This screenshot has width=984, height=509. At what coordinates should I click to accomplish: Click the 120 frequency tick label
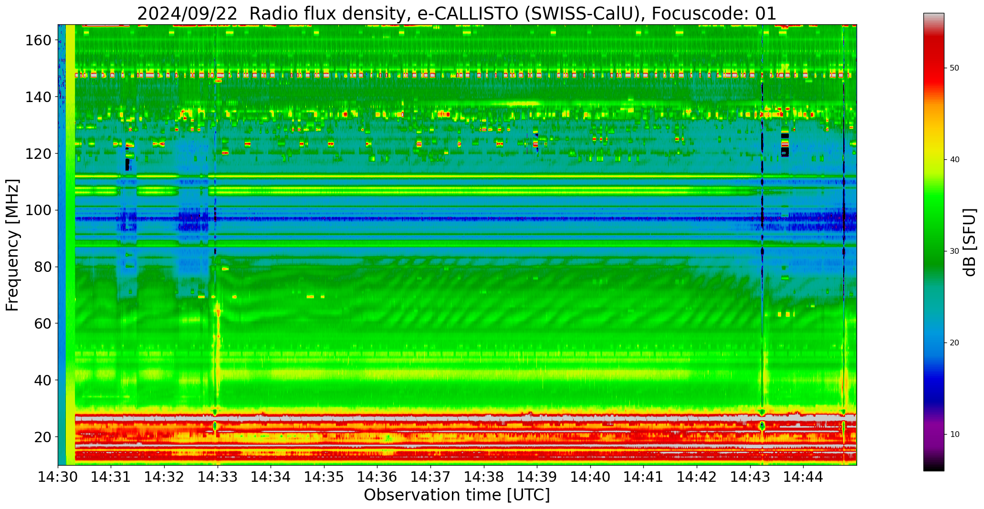point(38,154)
